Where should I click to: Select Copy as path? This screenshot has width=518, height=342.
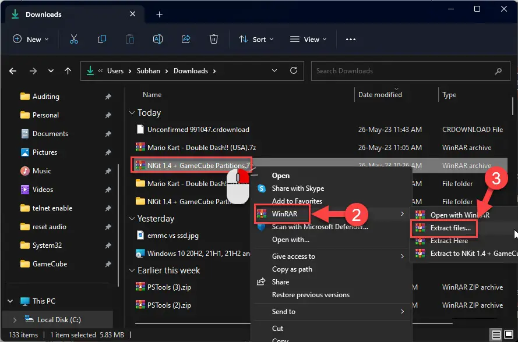pyautogui.click(x=292, y=269)
